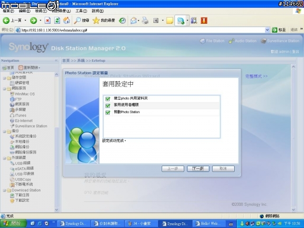Collapse the 外接裝置 tree folder

click(x=4, y=158)
